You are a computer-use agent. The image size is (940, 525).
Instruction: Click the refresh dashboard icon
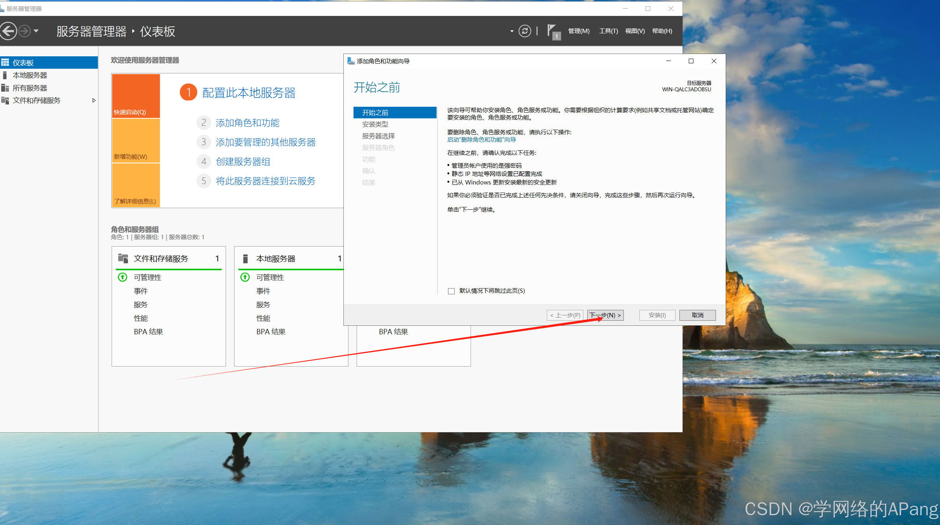525,31
